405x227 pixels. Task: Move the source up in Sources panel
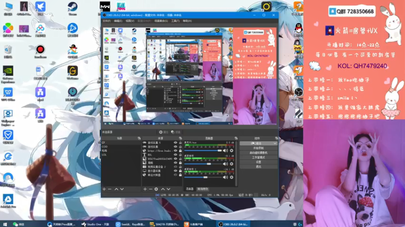point(163,189)
